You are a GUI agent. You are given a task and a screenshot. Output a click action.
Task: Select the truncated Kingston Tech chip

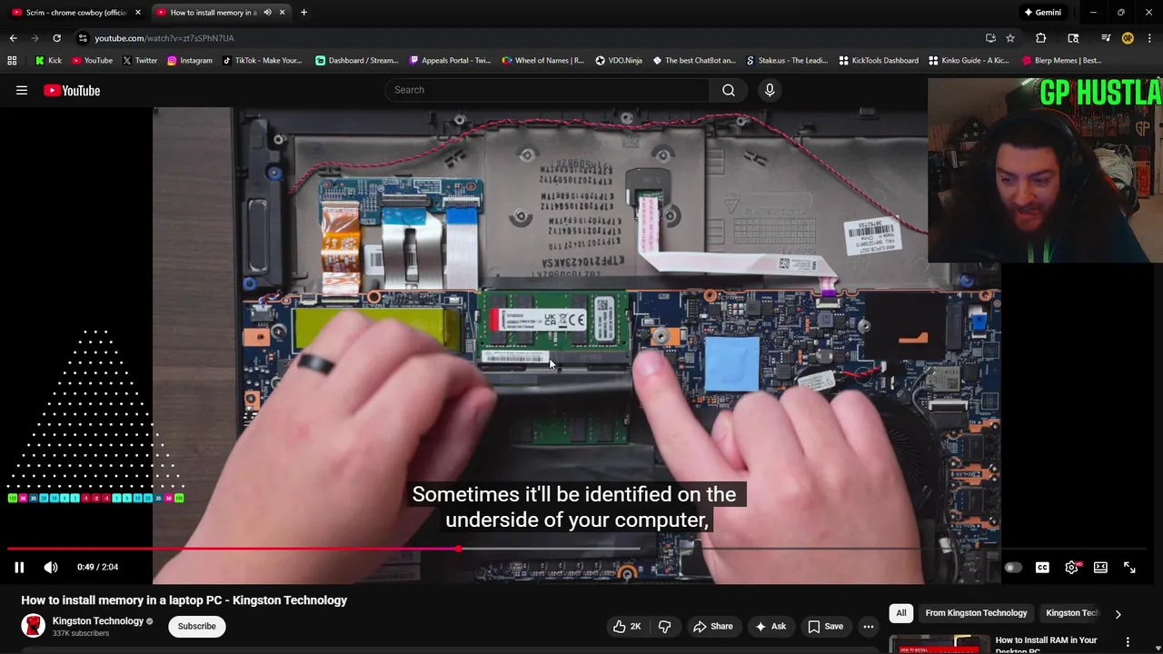point(1072,613)
